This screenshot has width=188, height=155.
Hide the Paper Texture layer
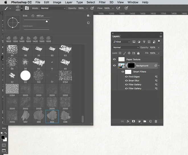pyautogui.click(x=115, y=59)
